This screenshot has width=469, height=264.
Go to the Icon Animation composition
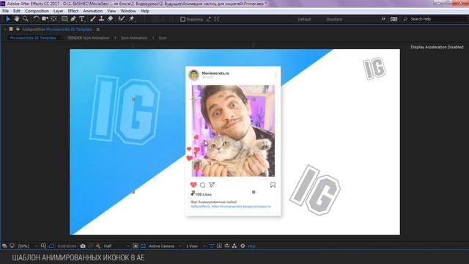click(x=134, y=38)
